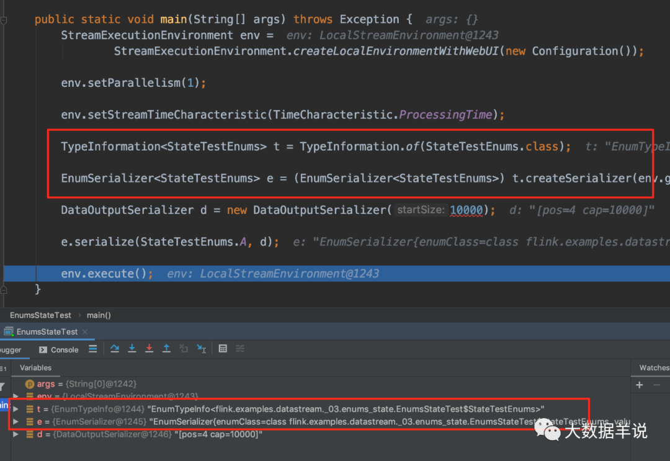Select the Watches panel header
Viewport: 670px width, 461px height.
pyautogui.click(x=654, y=367)
